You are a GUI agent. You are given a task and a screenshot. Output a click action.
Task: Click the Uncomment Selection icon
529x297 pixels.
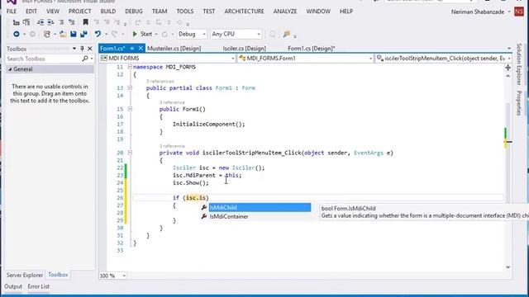point(72,22)
